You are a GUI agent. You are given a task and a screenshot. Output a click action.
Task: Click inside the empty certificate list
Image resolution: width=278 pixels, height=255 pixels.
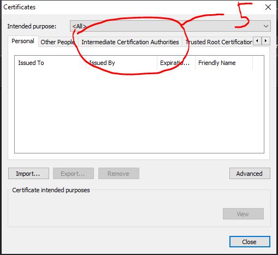click(139, 111)
